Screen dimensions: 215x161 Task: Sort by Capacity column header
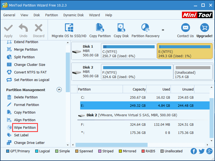pos(135,89)
